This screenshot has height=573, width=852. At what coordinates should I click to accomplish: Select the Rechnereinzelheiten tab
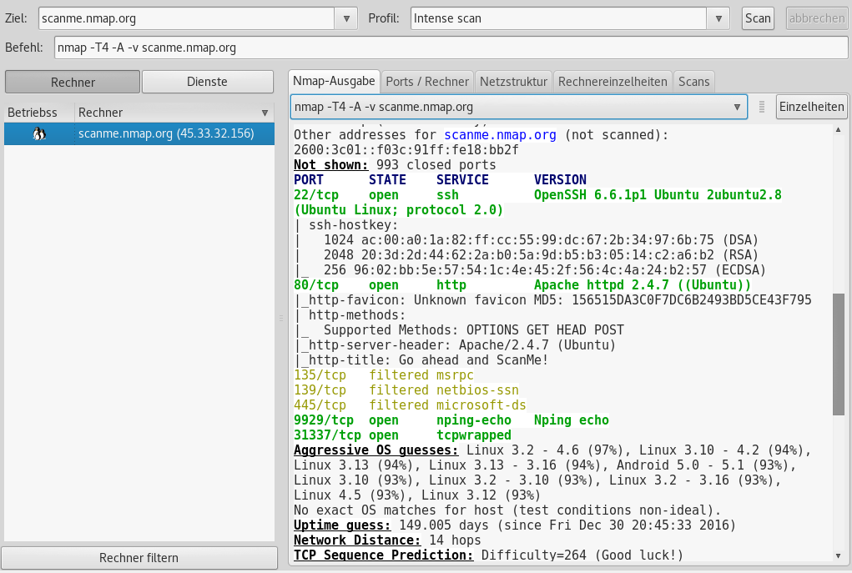(x=613, y=81)
